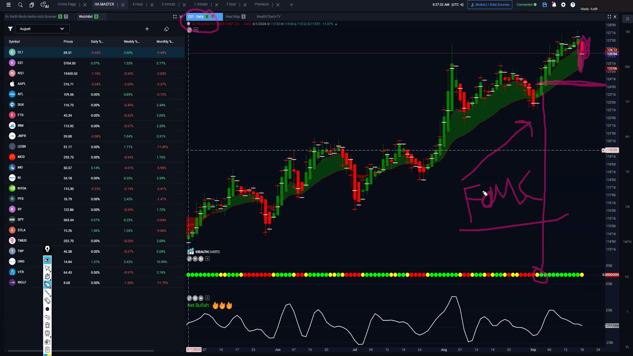Toggle the T badge on ZB1 Daily tab
Image resolution: width=633 pixels, height=356 pixels.
tap(213, 16)
